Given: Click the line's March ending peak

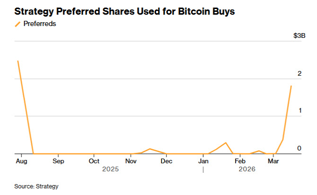Looking at the screenshot, I should 291,86.
